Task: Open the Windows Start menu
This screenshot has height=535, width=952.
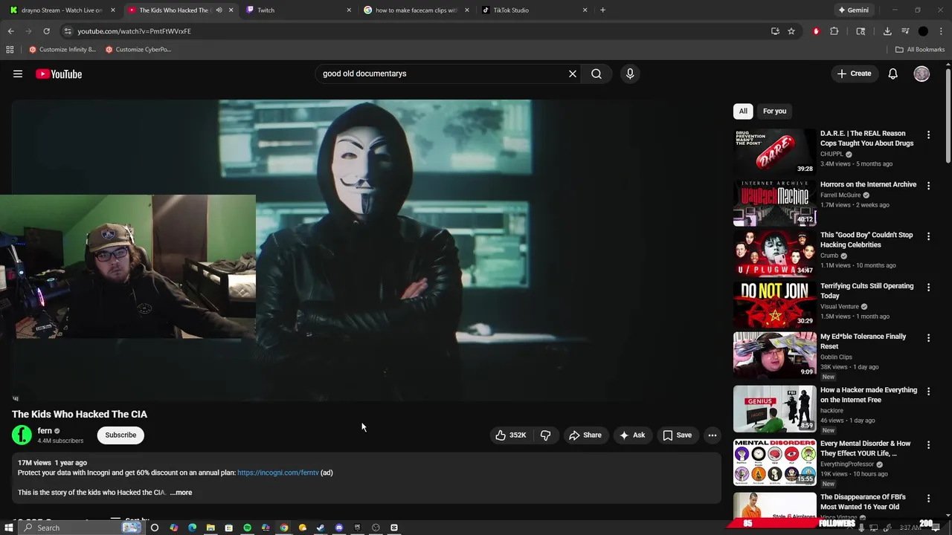Action: tap(10, 528)
